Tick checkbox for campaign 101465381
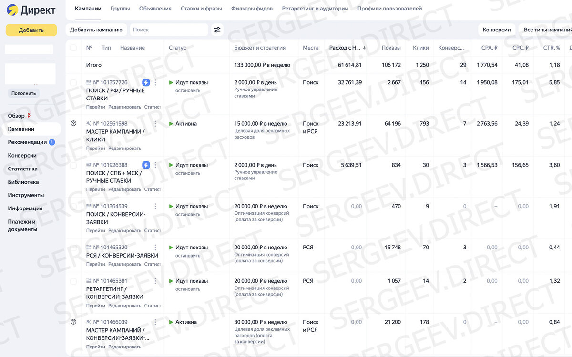This screenshot has height=357, width=572. pos(73,281)
